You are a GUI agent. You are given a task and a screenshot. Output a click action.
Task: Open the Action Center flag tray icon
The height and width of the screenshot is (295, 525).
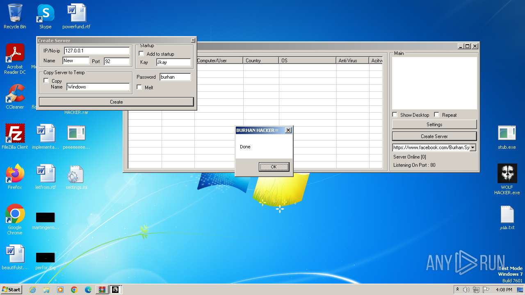point(486,290)
